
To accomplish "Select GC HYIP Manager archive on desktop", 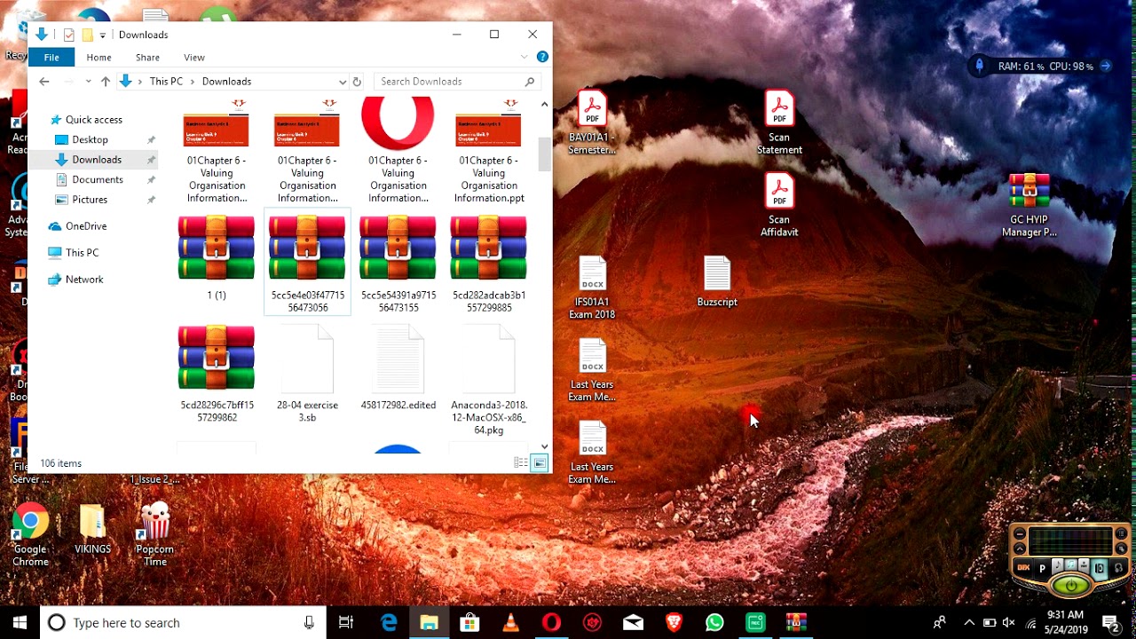I will 1029,205.
